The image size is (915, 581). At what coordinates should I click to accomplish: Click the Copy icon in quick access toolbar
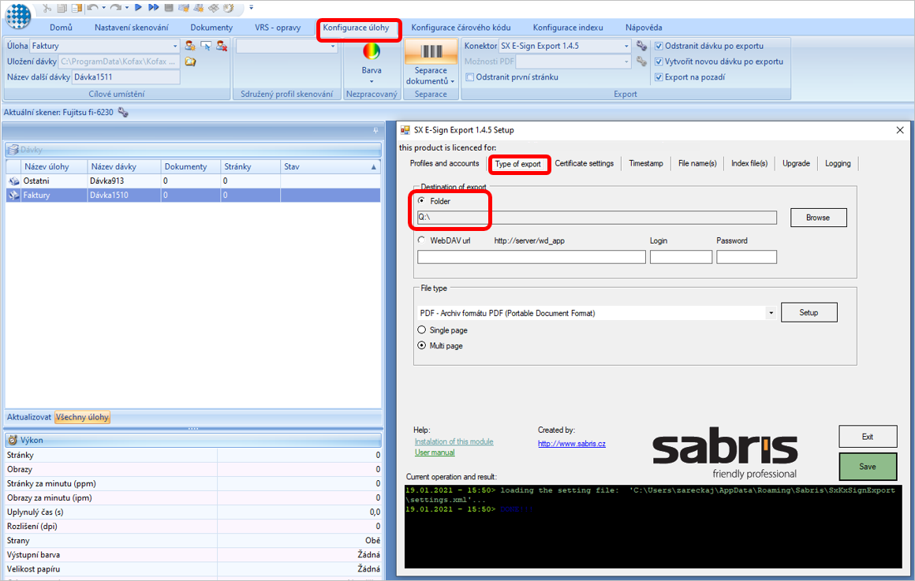(x=62, y=8)
